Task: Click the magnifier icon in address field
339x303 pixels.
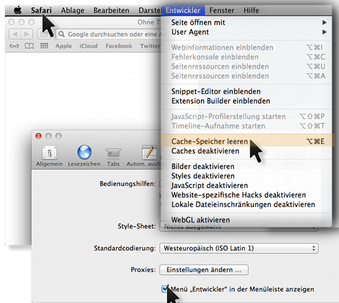Action: tap(62, 34)
